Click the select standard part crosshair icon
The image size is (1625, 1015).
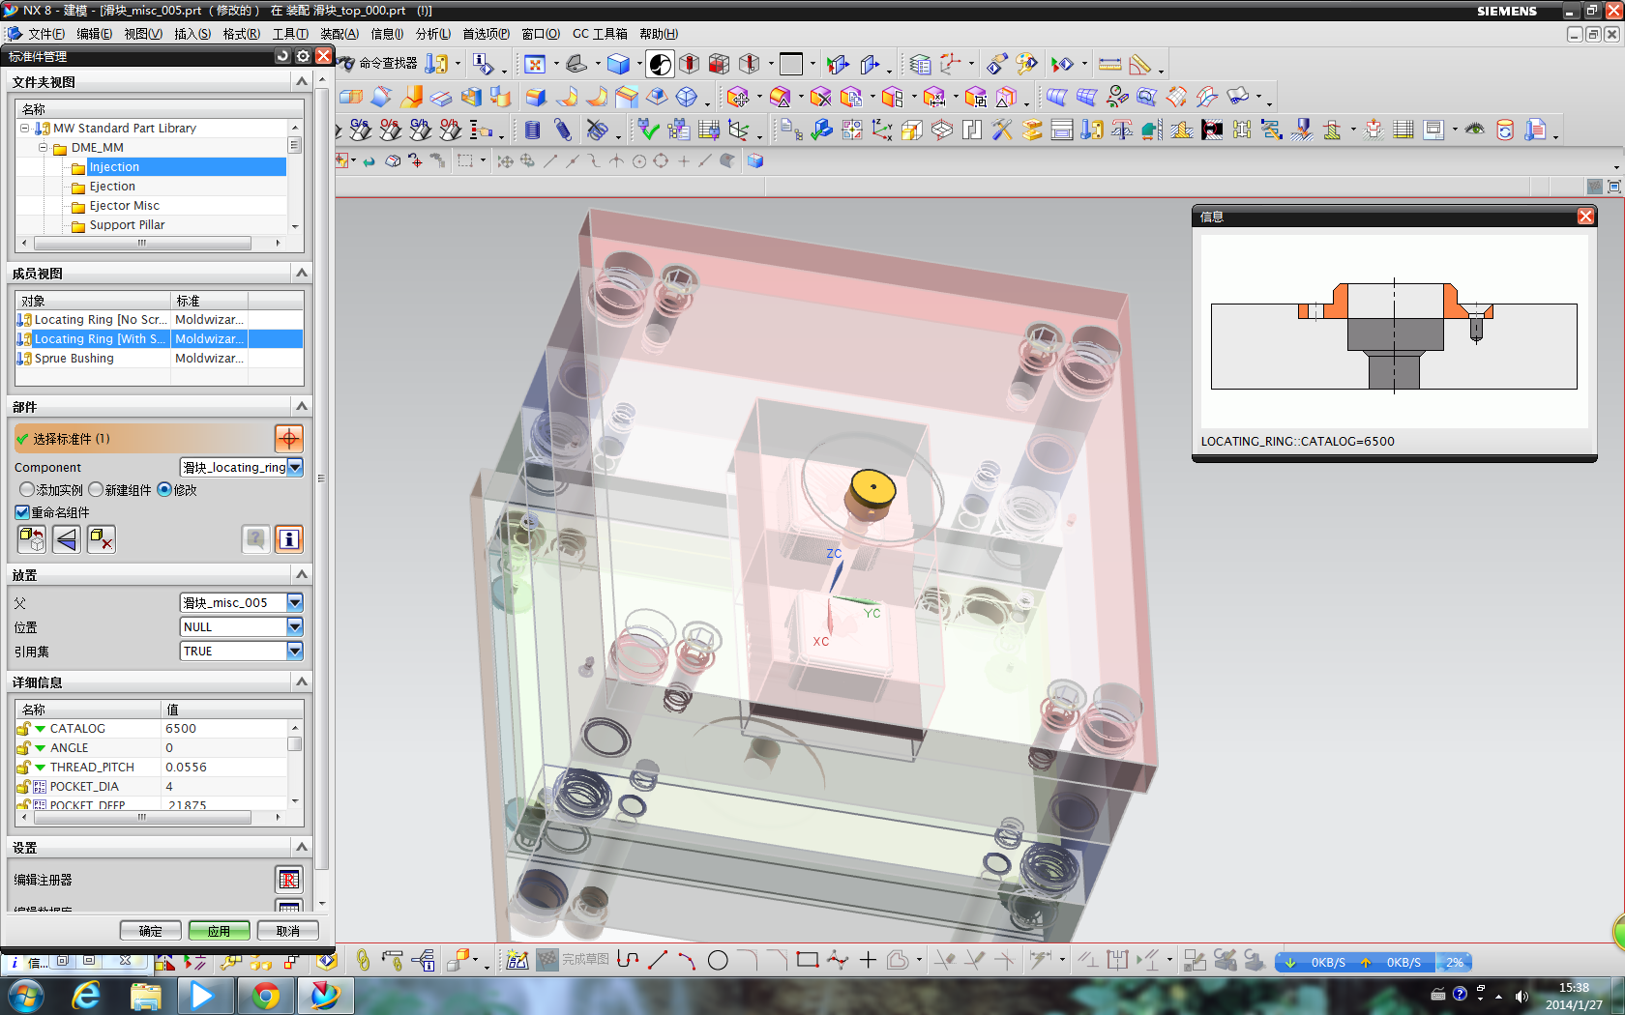(x=289, y=439)
